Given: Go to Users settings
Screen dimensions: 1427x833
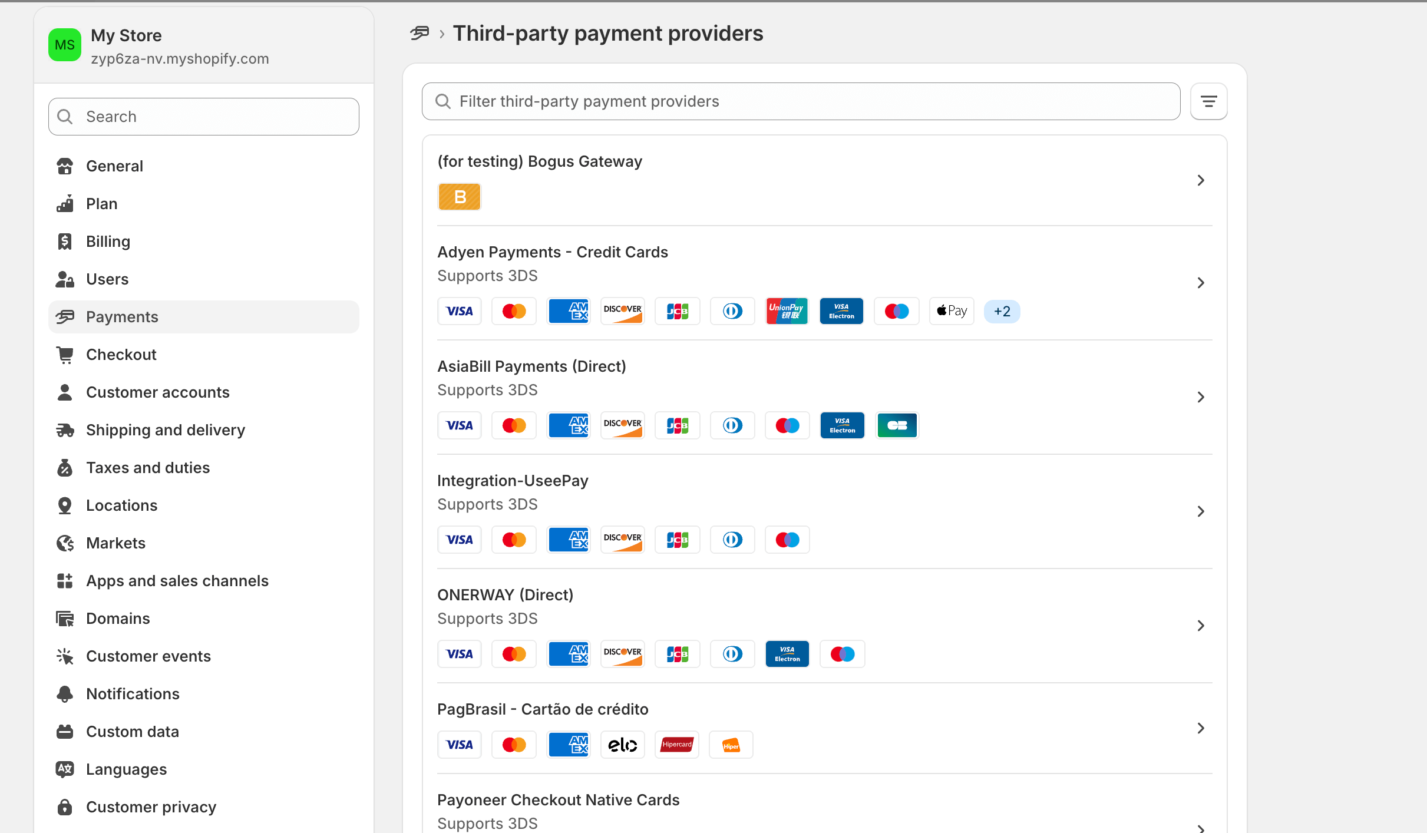Looking at the screenshot, I should tap(204, 279).
